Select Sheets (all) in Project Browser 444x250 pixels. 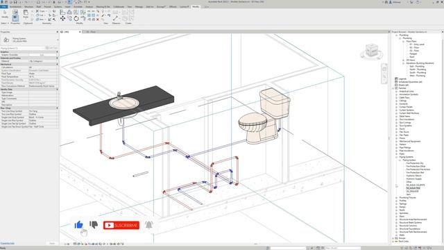[x=404, y=85]
